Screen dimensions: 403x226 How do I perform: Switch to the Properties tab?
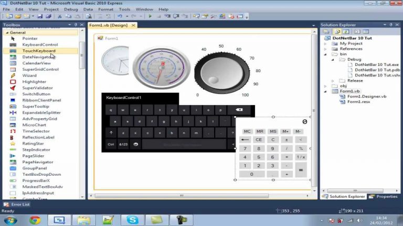coord(384,197)
